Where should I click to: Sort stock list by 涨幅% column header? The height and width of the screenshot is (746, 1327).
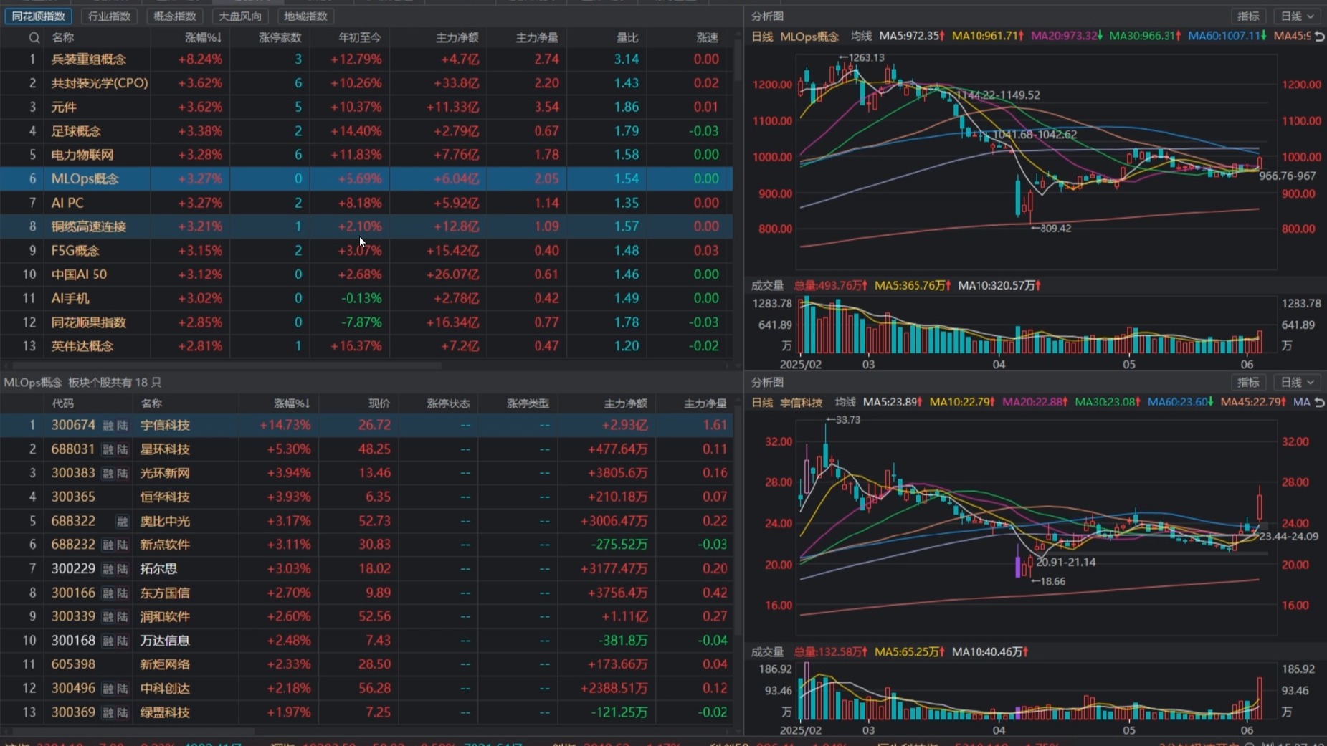click(x=291, y=403)
